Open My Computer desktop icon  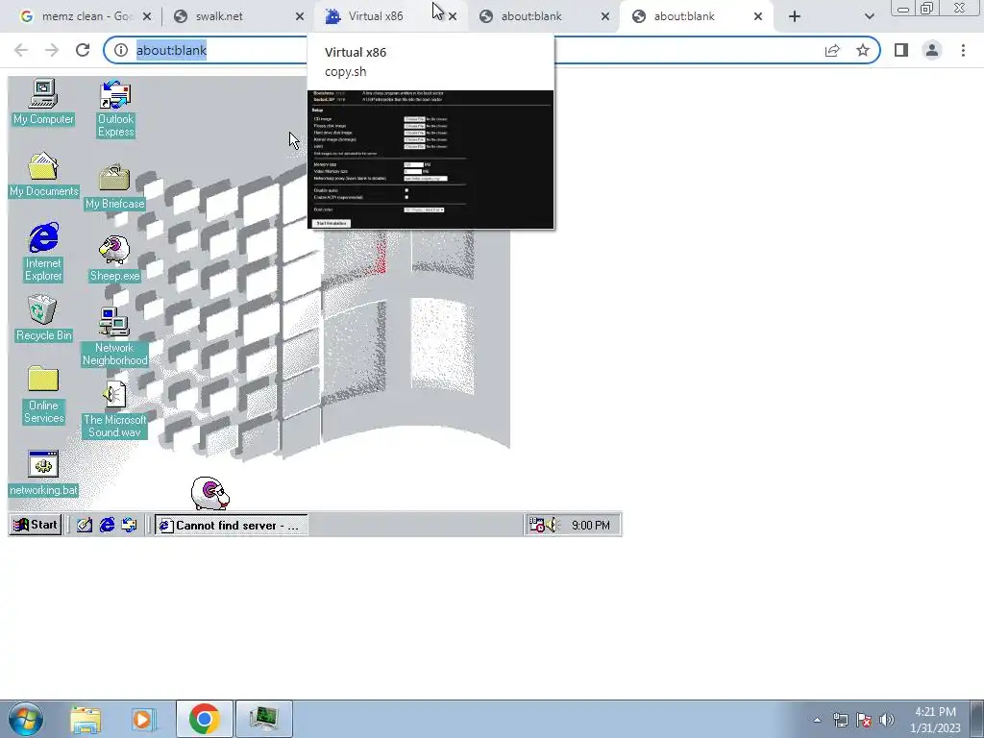tap(43, 102)
